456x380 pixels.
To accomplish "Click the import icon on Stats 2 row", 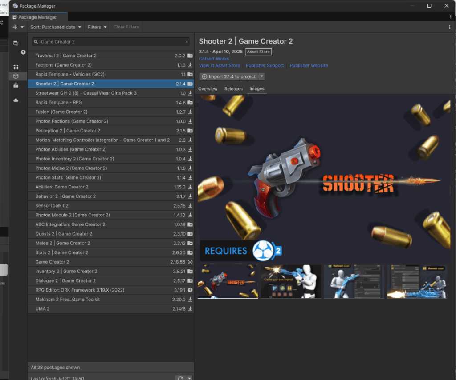I will click(x=190, y=252).
